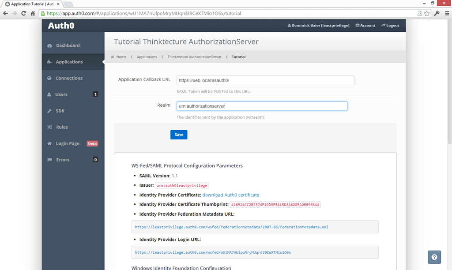Click the Dashboard icon in sidebar
The width and height of the screenshot is (452, 270).
coord(49,46)
